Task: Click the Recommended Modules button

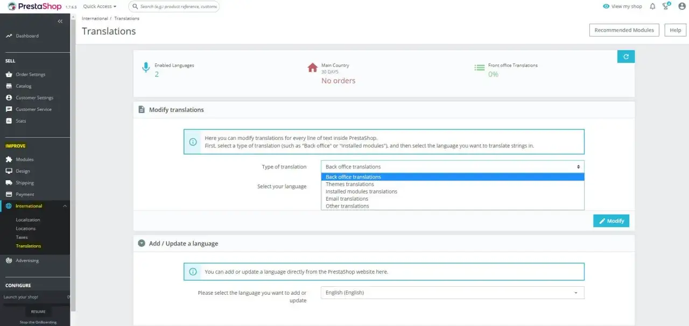Action: click(624, 30)
